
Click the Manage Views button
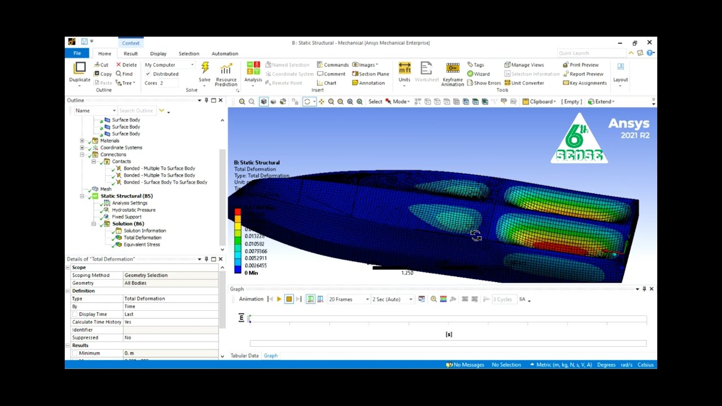point(524,65)
